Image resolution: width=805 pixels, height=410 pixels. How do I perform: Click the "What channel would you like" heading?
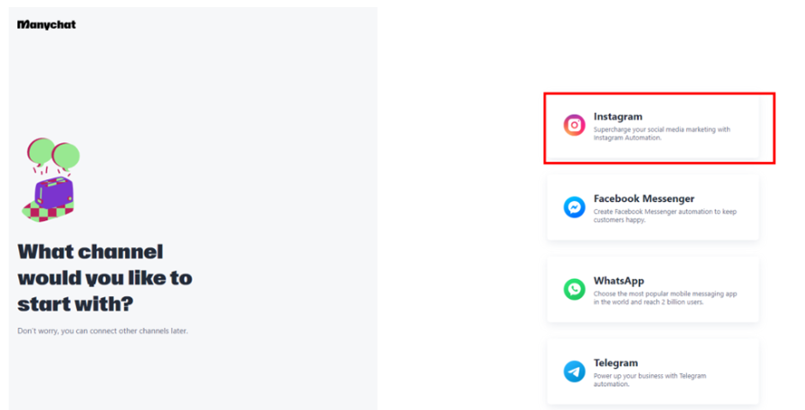[x=104, y=277]
